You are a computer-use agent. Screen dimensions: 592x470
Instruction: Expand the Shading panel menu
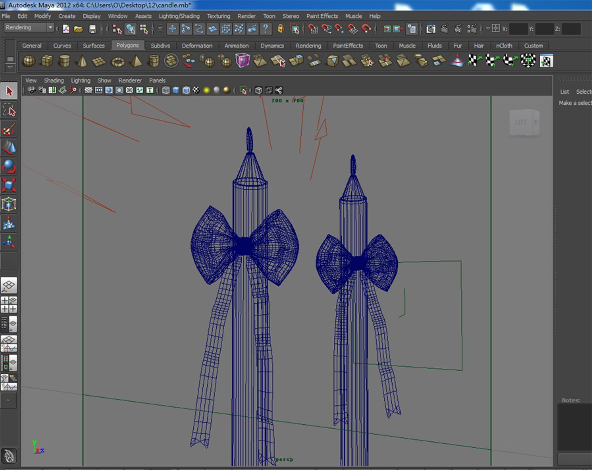pos(54,81)
